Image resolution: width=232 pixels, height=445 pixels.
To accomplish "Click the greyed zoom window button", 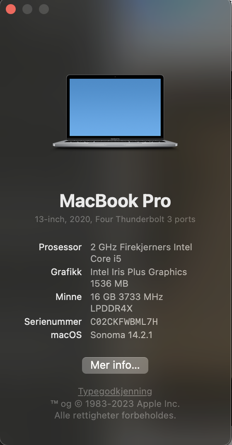I will [43, 9].
